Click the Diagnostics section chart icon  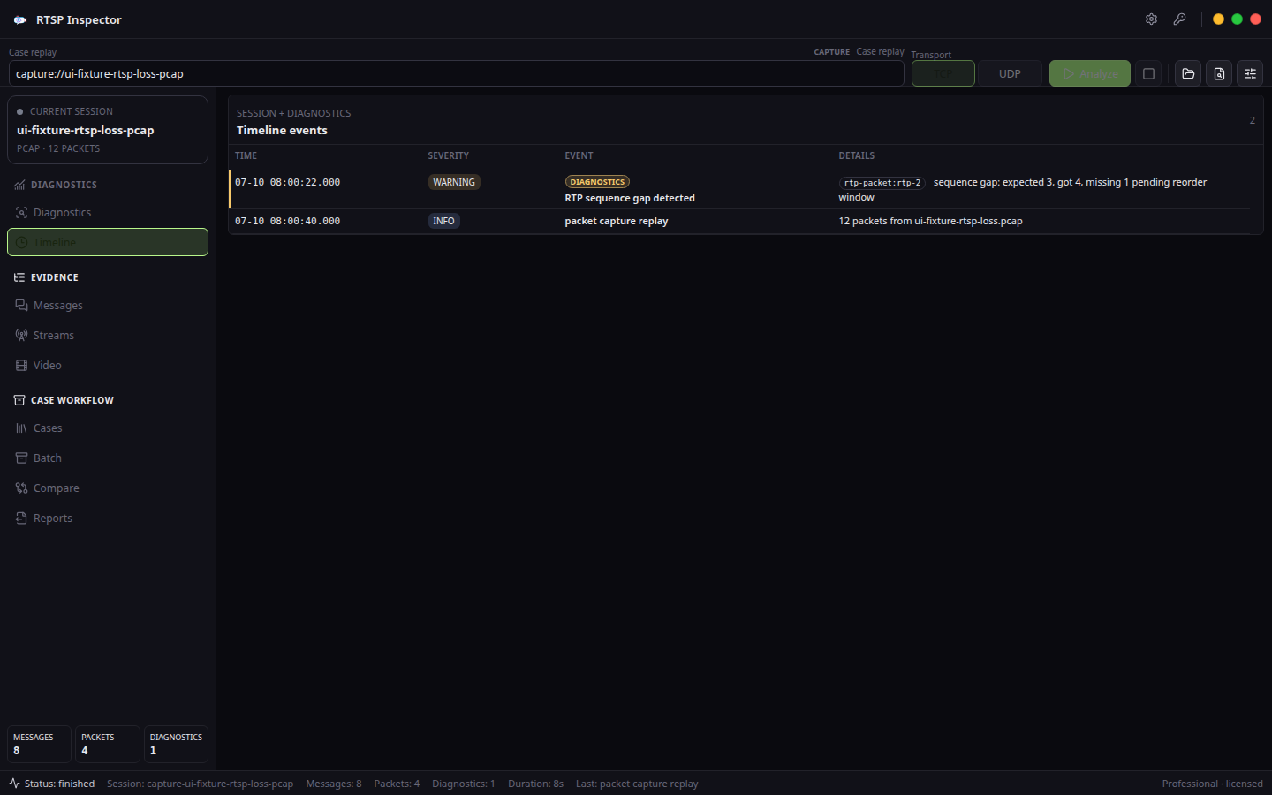[x=19, y=185]
